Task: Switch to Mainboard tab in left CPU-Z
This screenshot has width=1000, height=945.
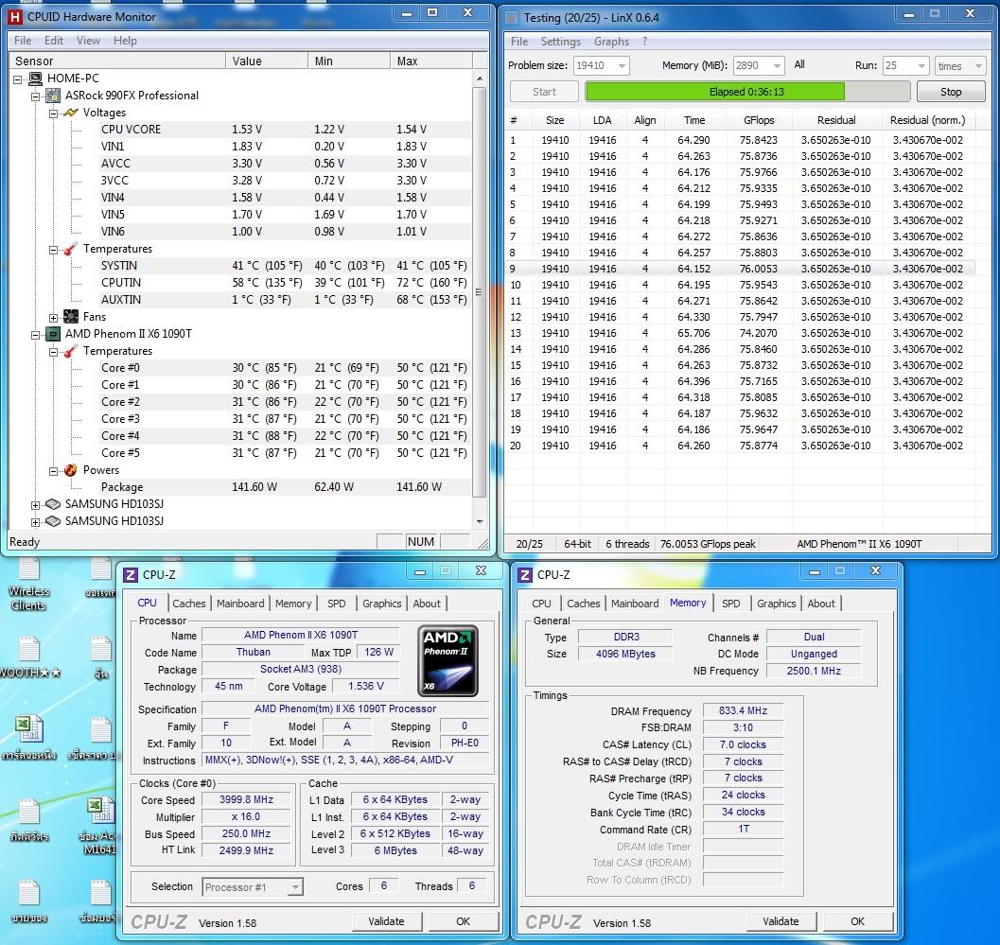Action: pyautogui.click(x=239, y=604)
